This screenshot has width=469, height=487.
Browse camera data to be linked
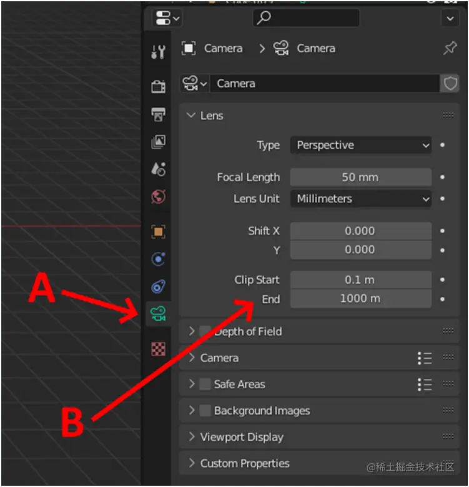195,83
